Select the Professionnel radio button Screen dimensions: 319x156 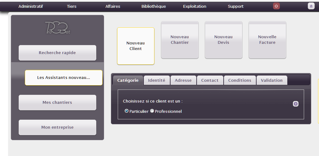click(x=152, y=111)
